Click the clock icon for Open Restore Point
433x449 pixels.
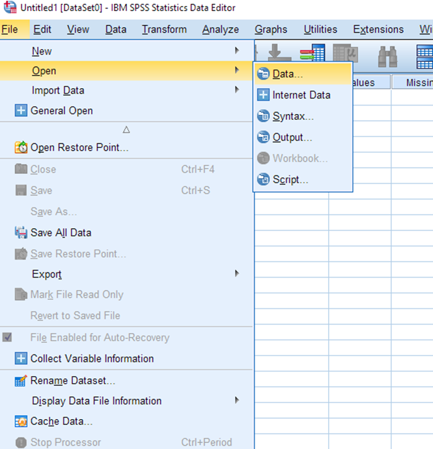(x=21, y=147)
